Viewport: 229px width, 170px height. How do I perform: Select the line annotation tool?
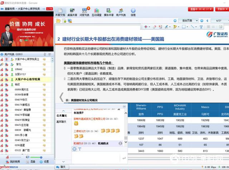[x=193, y=27]
